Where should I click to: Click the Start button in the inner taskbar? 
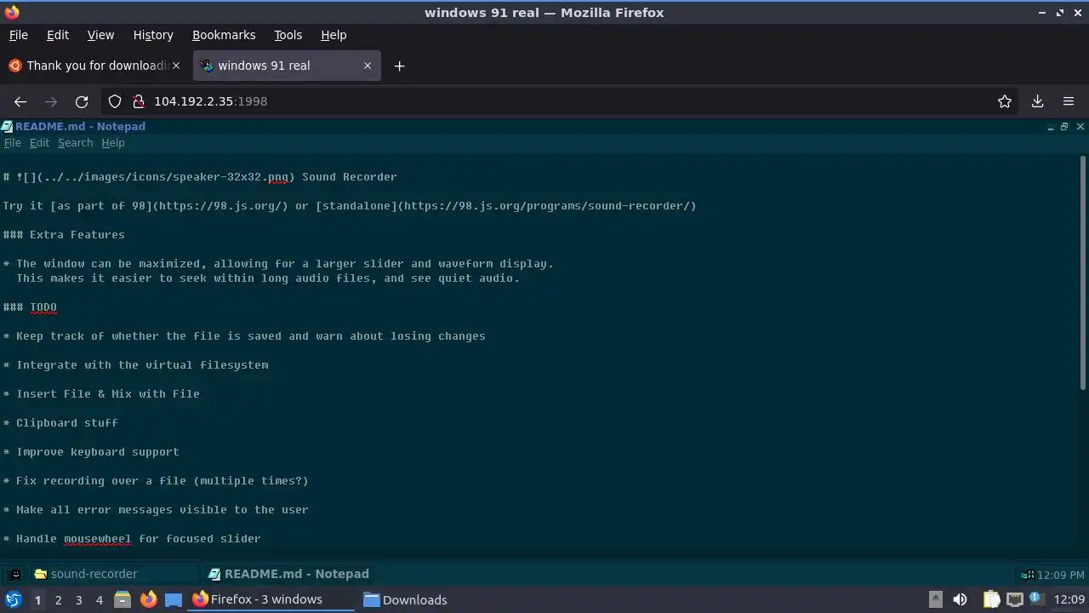14,574
